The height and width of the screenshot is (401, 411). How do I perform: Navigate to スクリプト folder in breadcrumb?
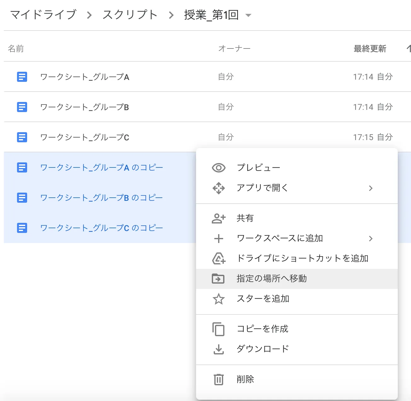click(130, 15)
